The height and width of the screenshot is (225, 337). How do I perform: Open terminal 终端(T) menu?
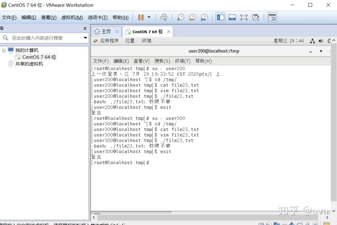183,61
